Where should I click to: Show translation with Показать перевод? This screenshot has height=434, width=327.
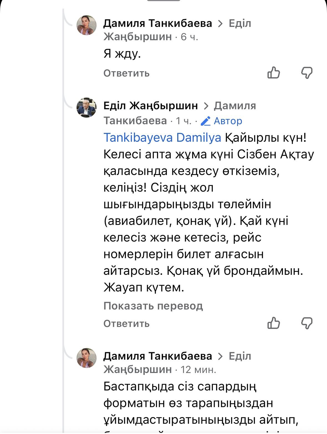click(153, 306)
